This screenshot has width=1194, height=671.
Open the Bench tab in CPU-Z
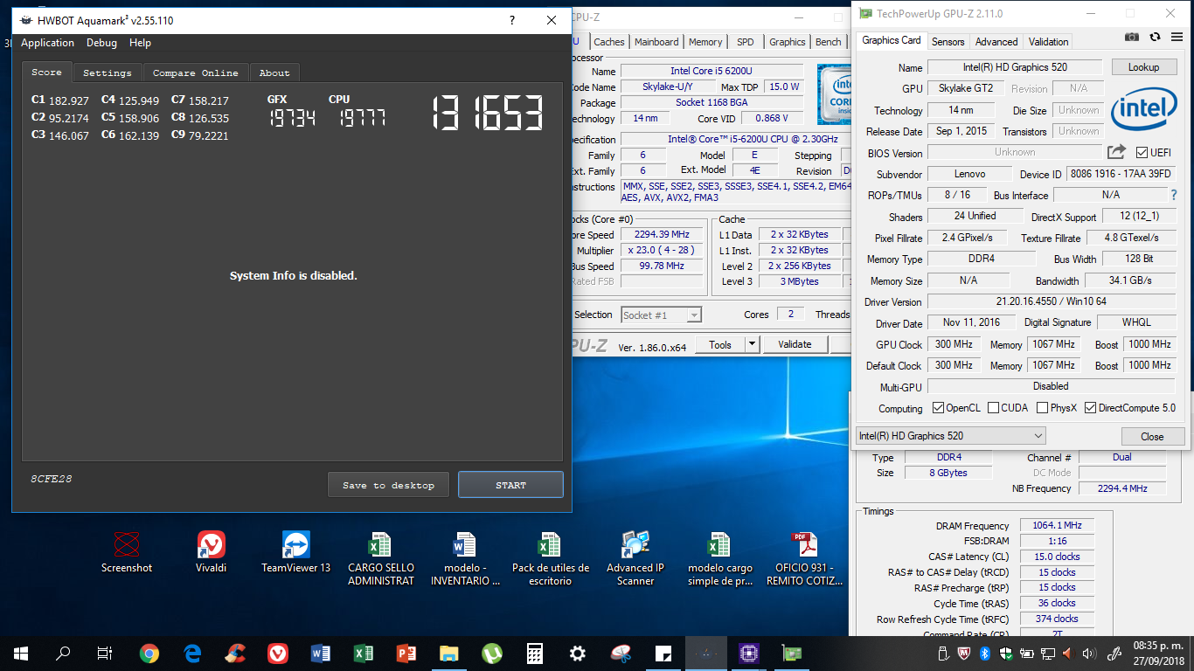pyautogui.click(x=829, y=42)
